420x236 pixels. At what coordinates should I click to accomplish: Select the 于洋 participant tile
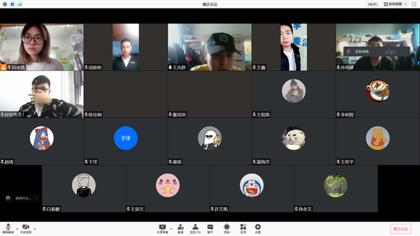125,142
